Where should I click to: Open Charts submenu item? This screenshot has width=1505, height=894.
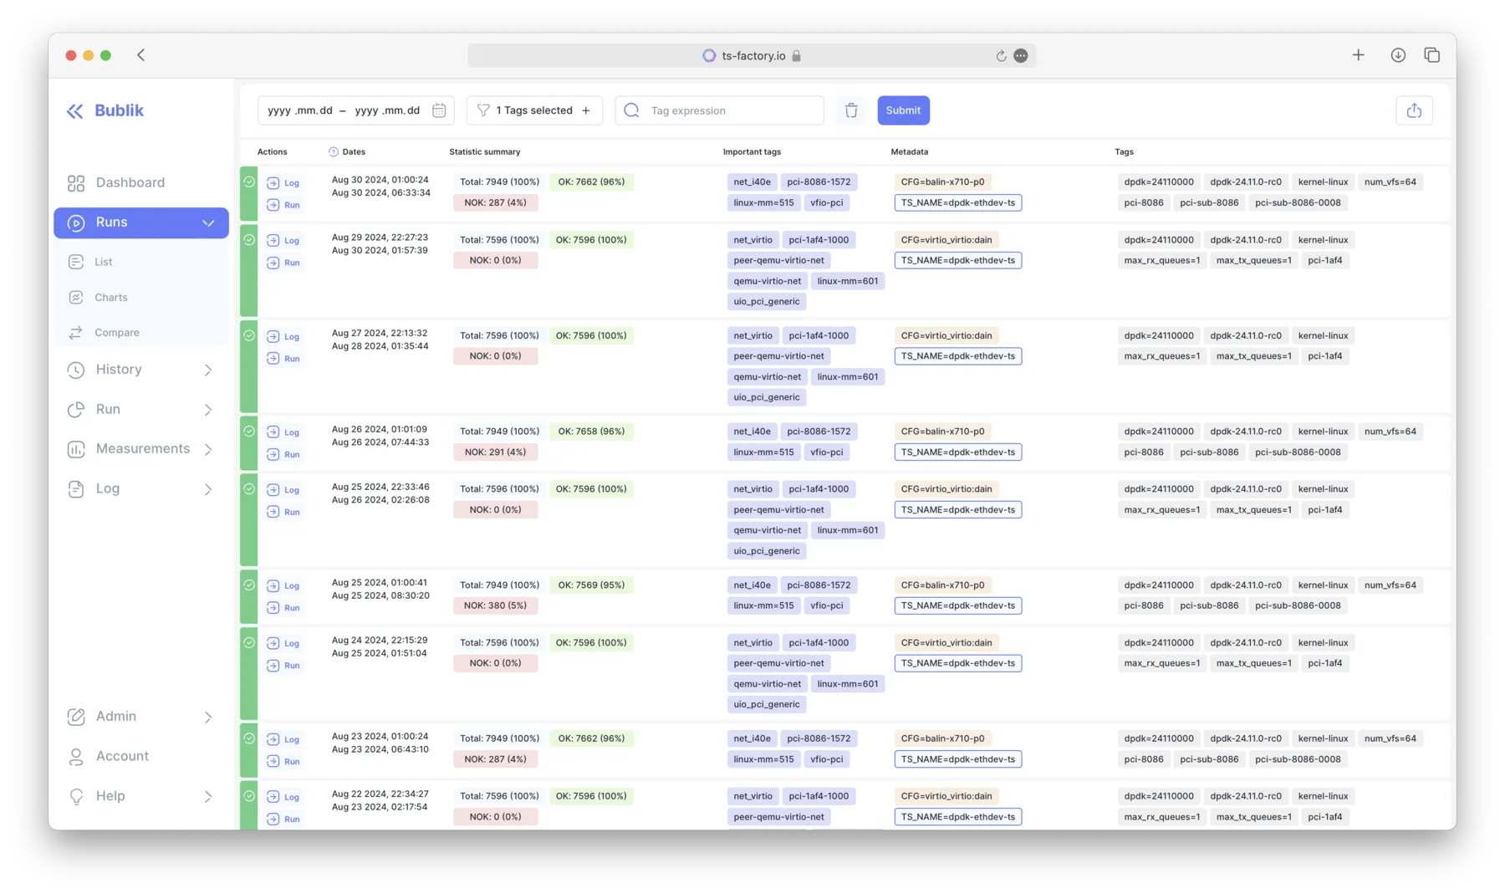(x=111, y=298)
